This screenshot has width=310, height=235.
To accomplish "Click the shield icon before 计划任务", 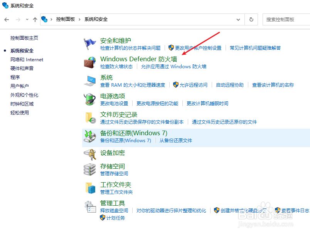I will pyautogui.click(x=103, y=218).
